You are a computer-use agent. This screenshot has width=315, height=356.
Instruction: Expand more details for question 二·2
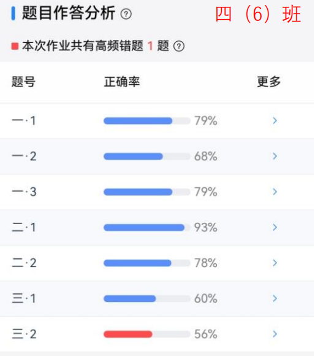(275, 263)
